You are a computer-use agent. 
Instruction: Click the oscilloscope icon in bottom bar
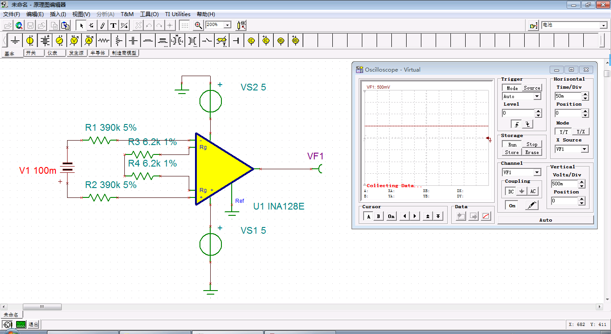[x=21, y=324]
